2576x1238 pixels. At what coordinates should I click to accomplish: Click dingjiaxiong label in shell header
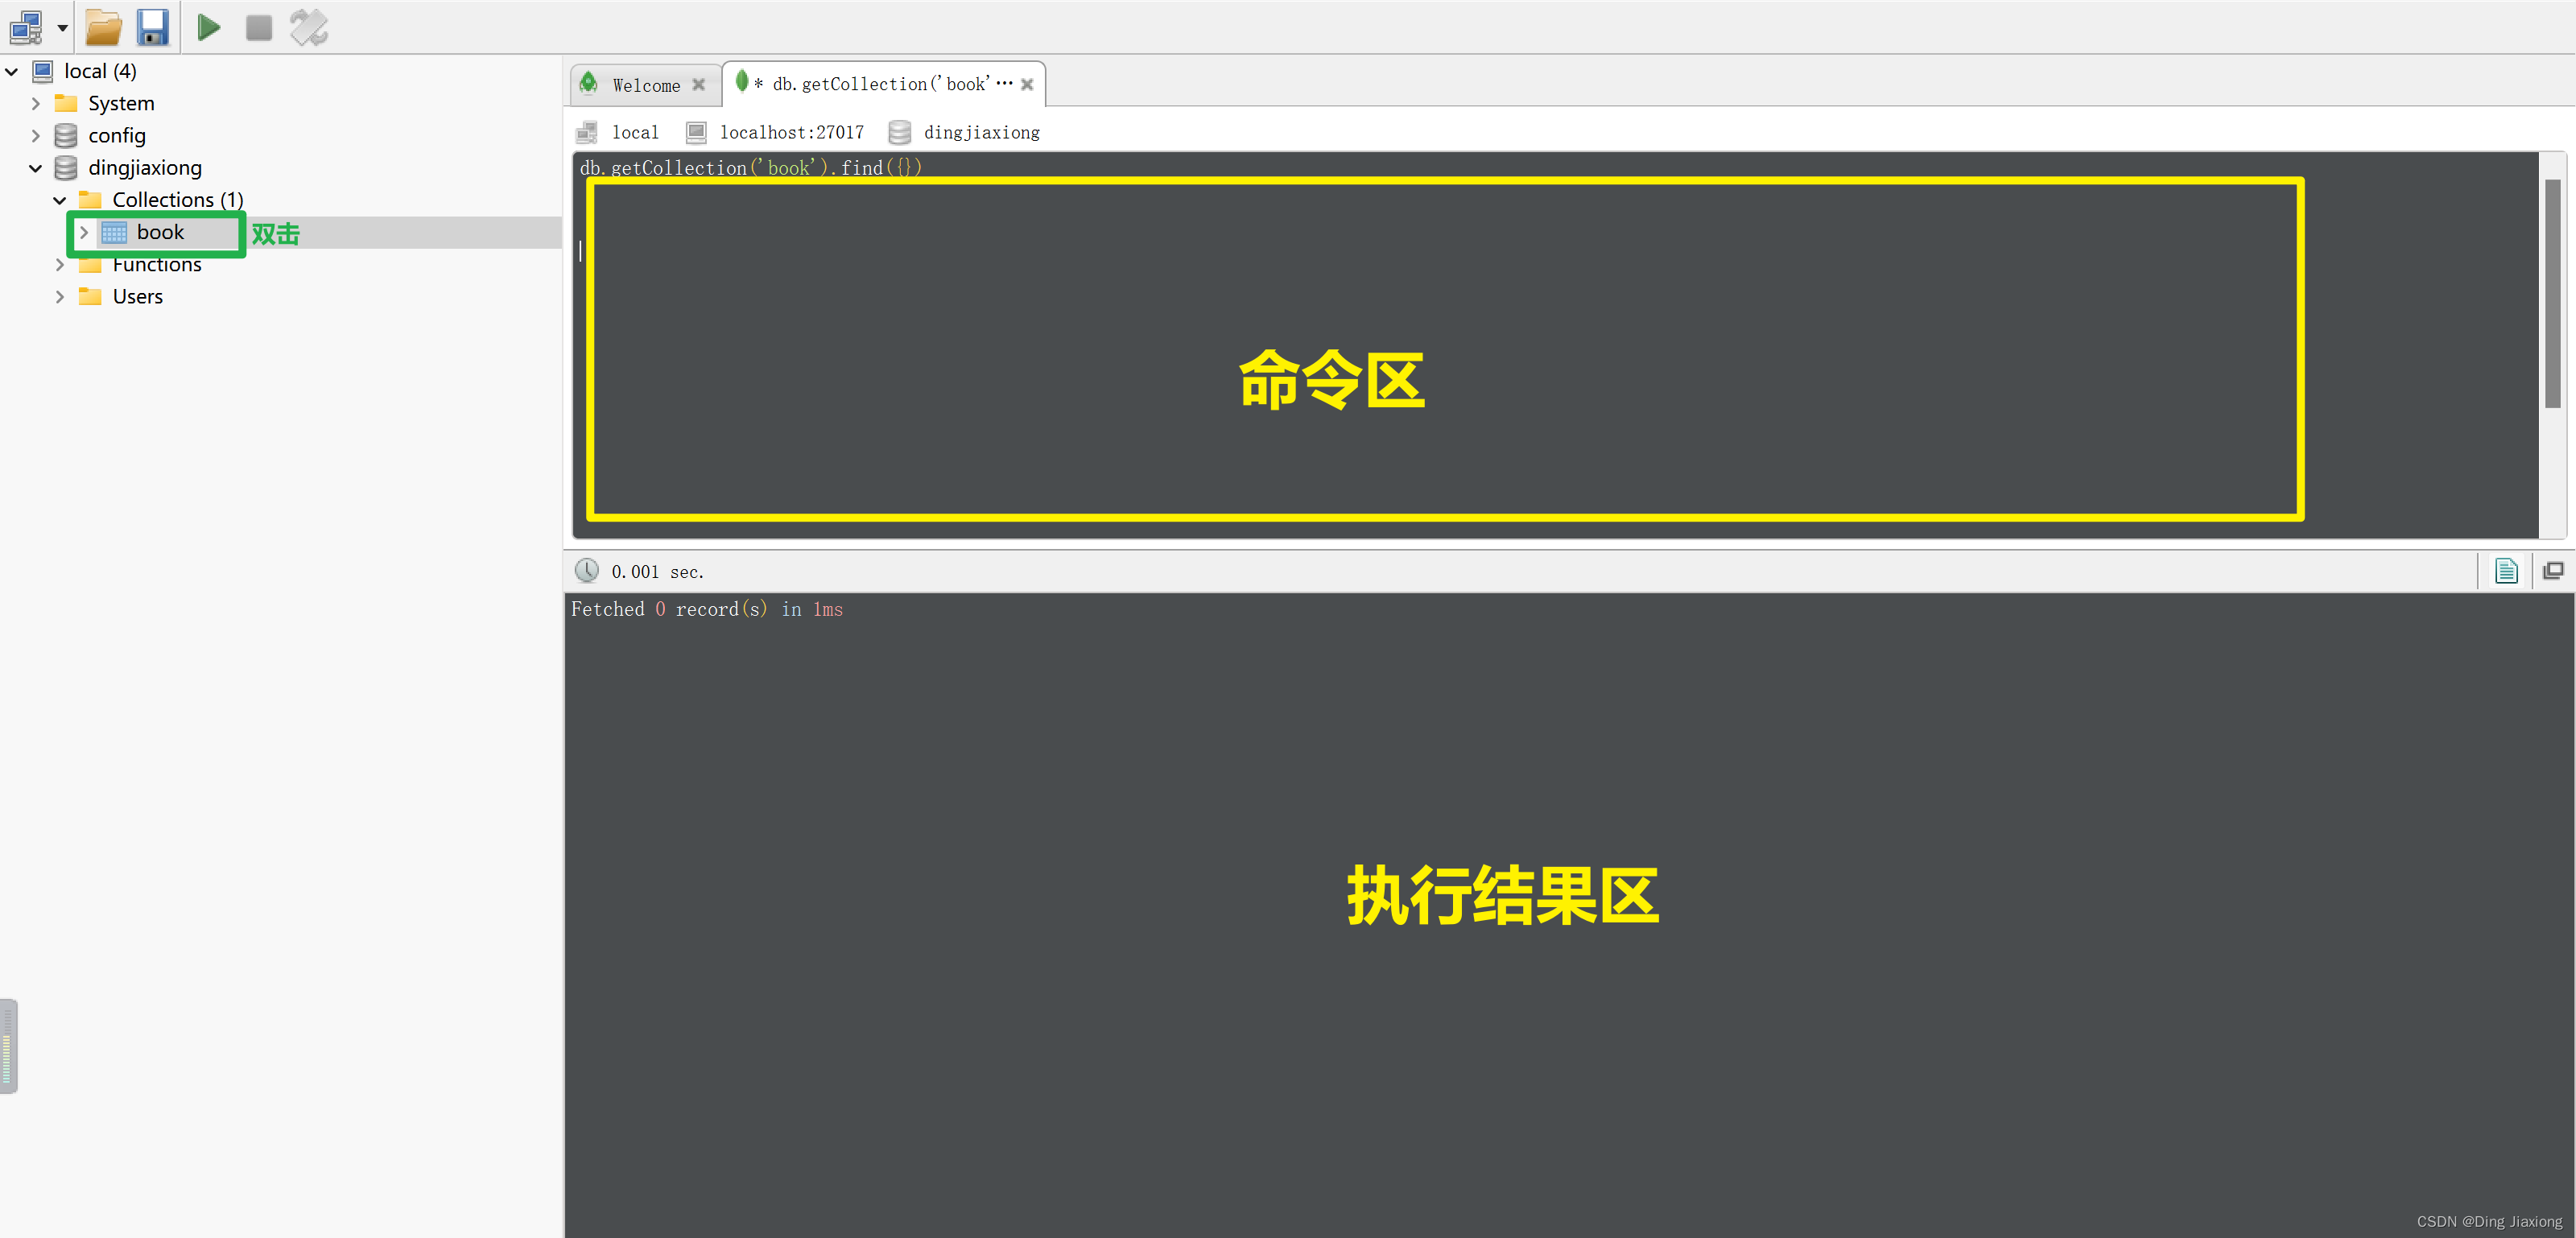coord(982,132)
